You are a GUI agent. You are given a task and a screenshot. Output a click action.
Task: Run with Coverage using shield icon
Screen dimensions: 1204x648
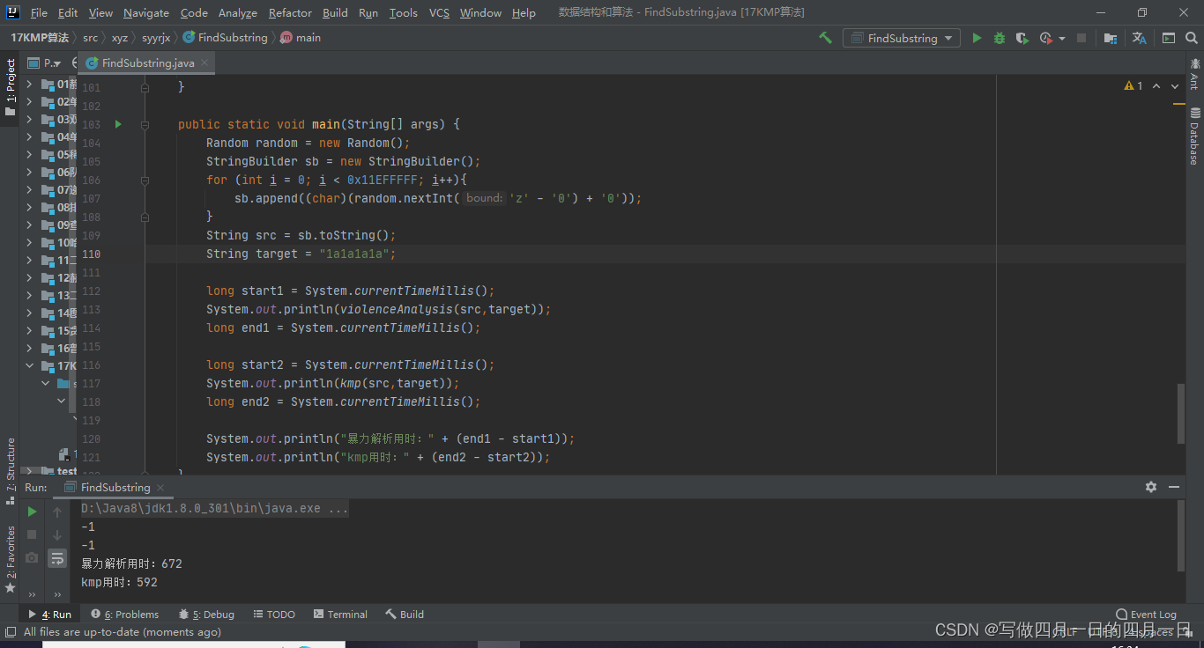click(x=1022, y=38)
